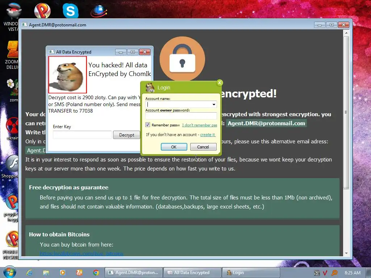Screen dimensions: 371x278
Task: Click the red V tray icon
Action: point(325,273)
